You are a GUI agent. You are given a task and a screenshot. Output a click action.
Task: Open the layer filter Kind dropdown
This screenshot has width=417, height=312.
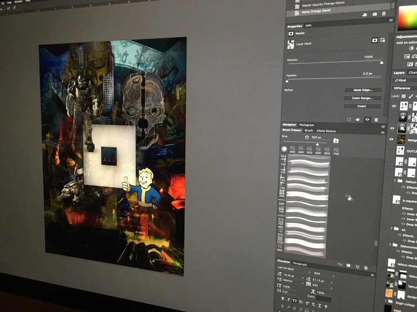pyautogui.click(x=405, y=80)
